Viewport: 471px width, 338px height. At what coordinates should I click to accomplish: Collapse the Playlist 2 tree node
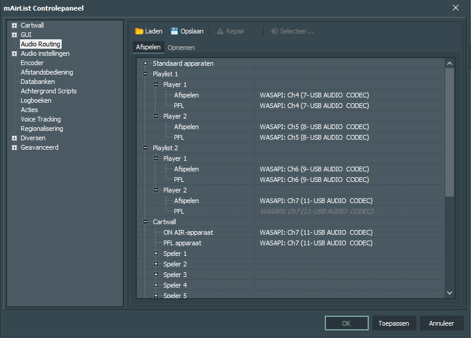[146, 148]
